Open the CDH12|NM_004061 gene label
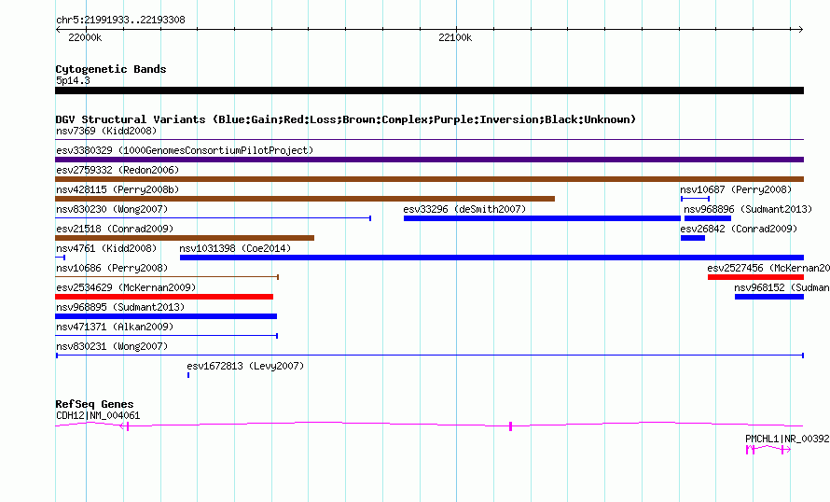Screen dimensions: 830x502 (98, 415)
